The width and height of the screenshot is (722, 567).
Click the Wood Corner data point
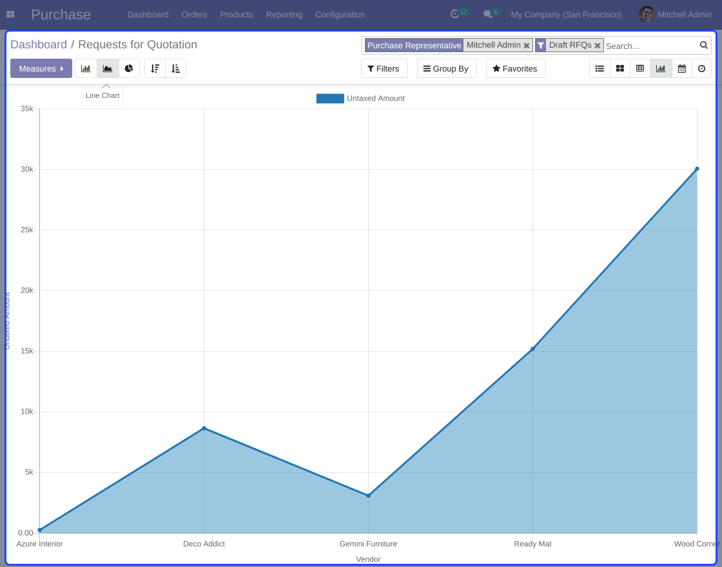coord(697,169)
